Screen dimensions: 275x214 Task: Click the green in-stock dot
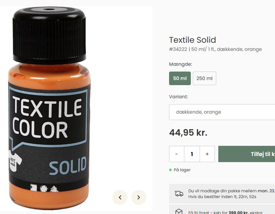pos(170,170)
